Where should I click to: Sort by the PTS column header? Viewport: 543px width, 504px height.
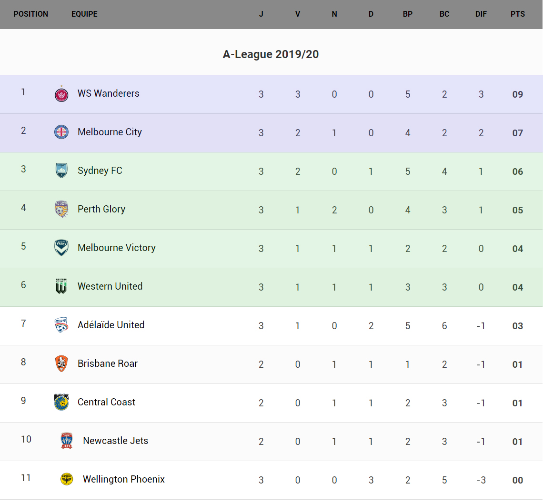coord(518,14)
